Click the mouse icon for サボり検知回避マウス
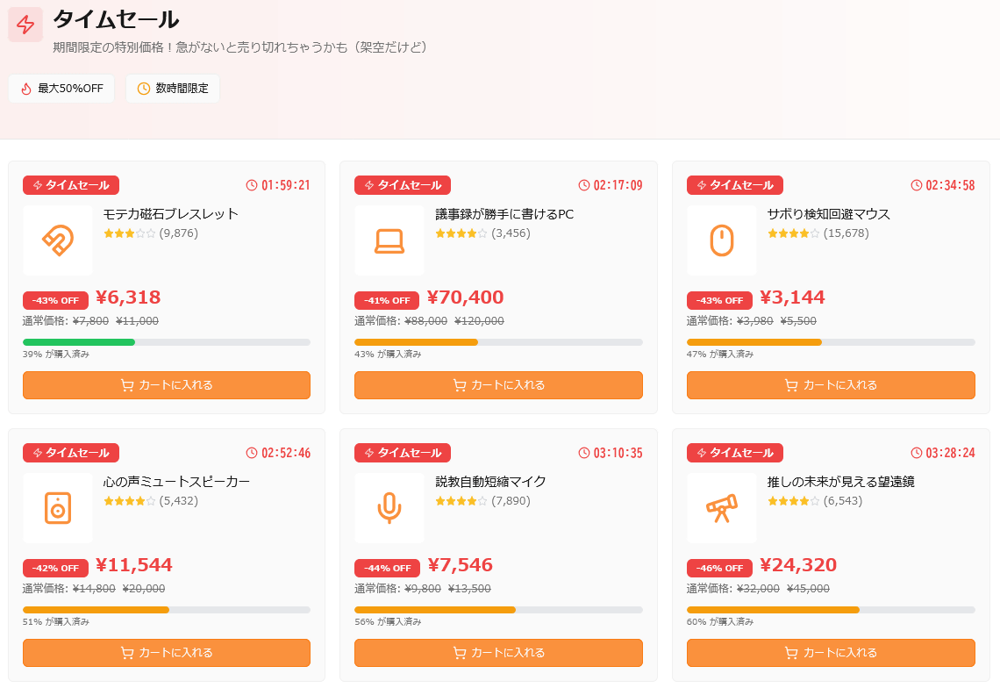 721,240
